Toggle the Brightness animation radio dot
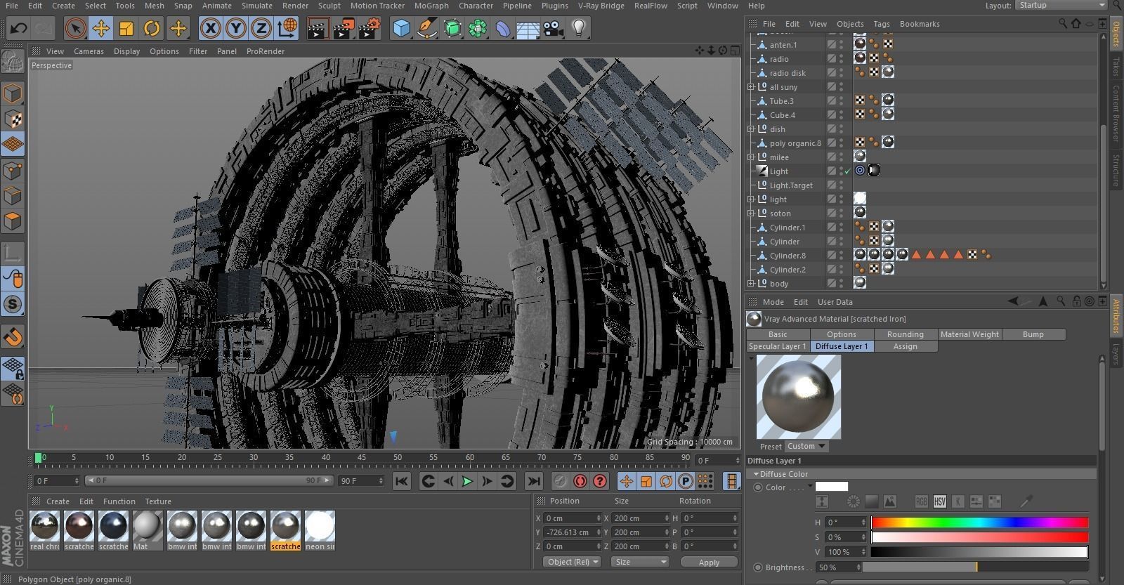 pos(758,567)
